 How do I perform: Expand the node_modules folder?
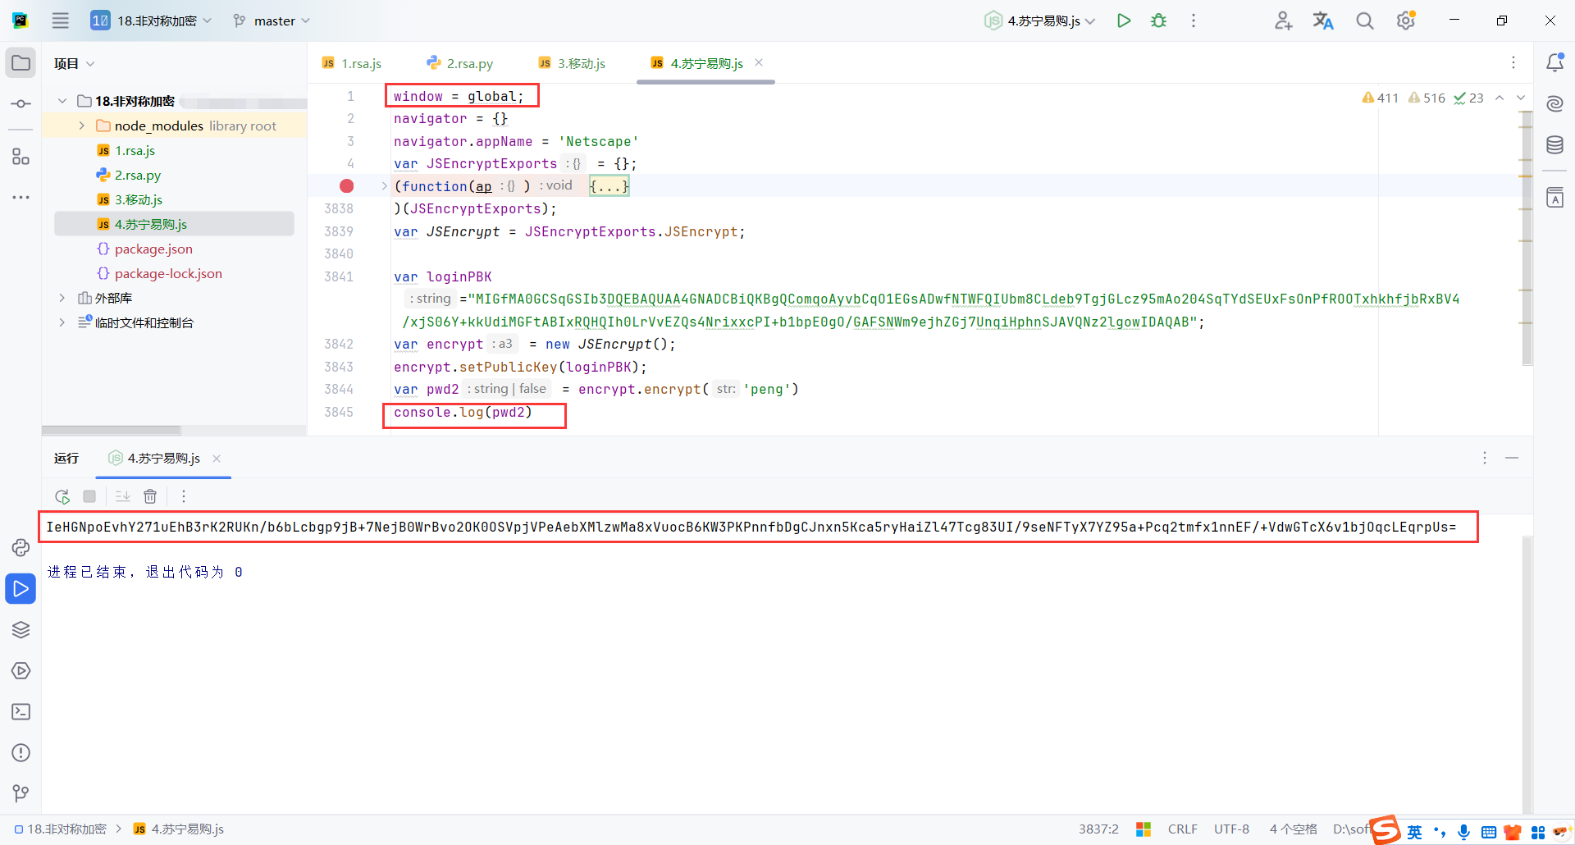coord(81,126)
